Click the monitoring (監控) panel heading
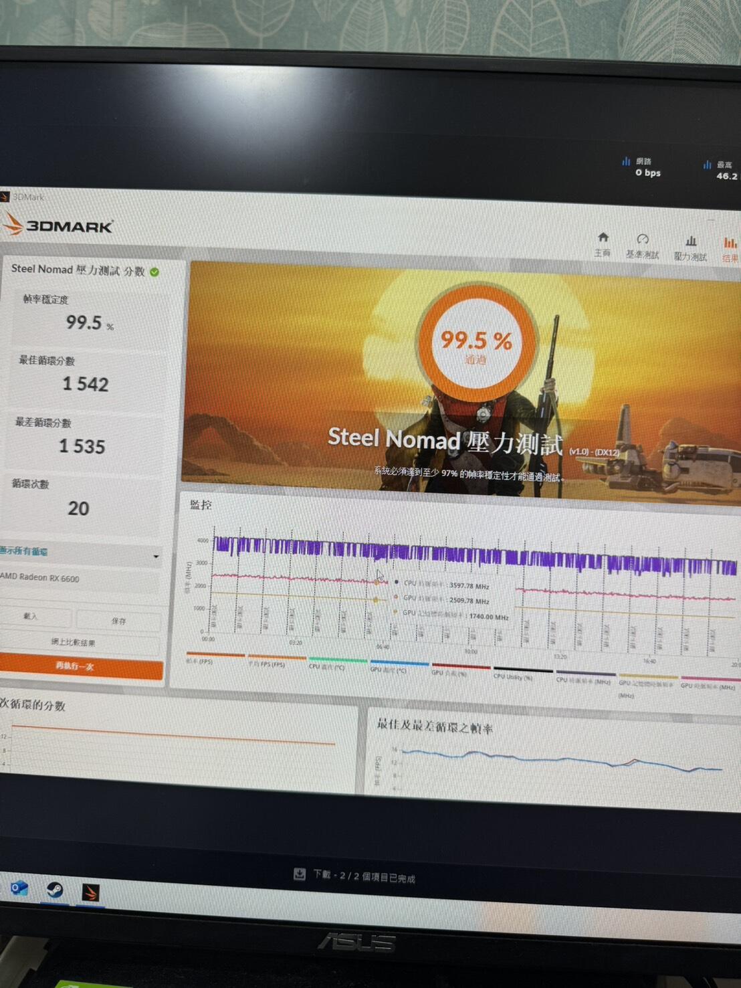 click(x=201, y=505)
